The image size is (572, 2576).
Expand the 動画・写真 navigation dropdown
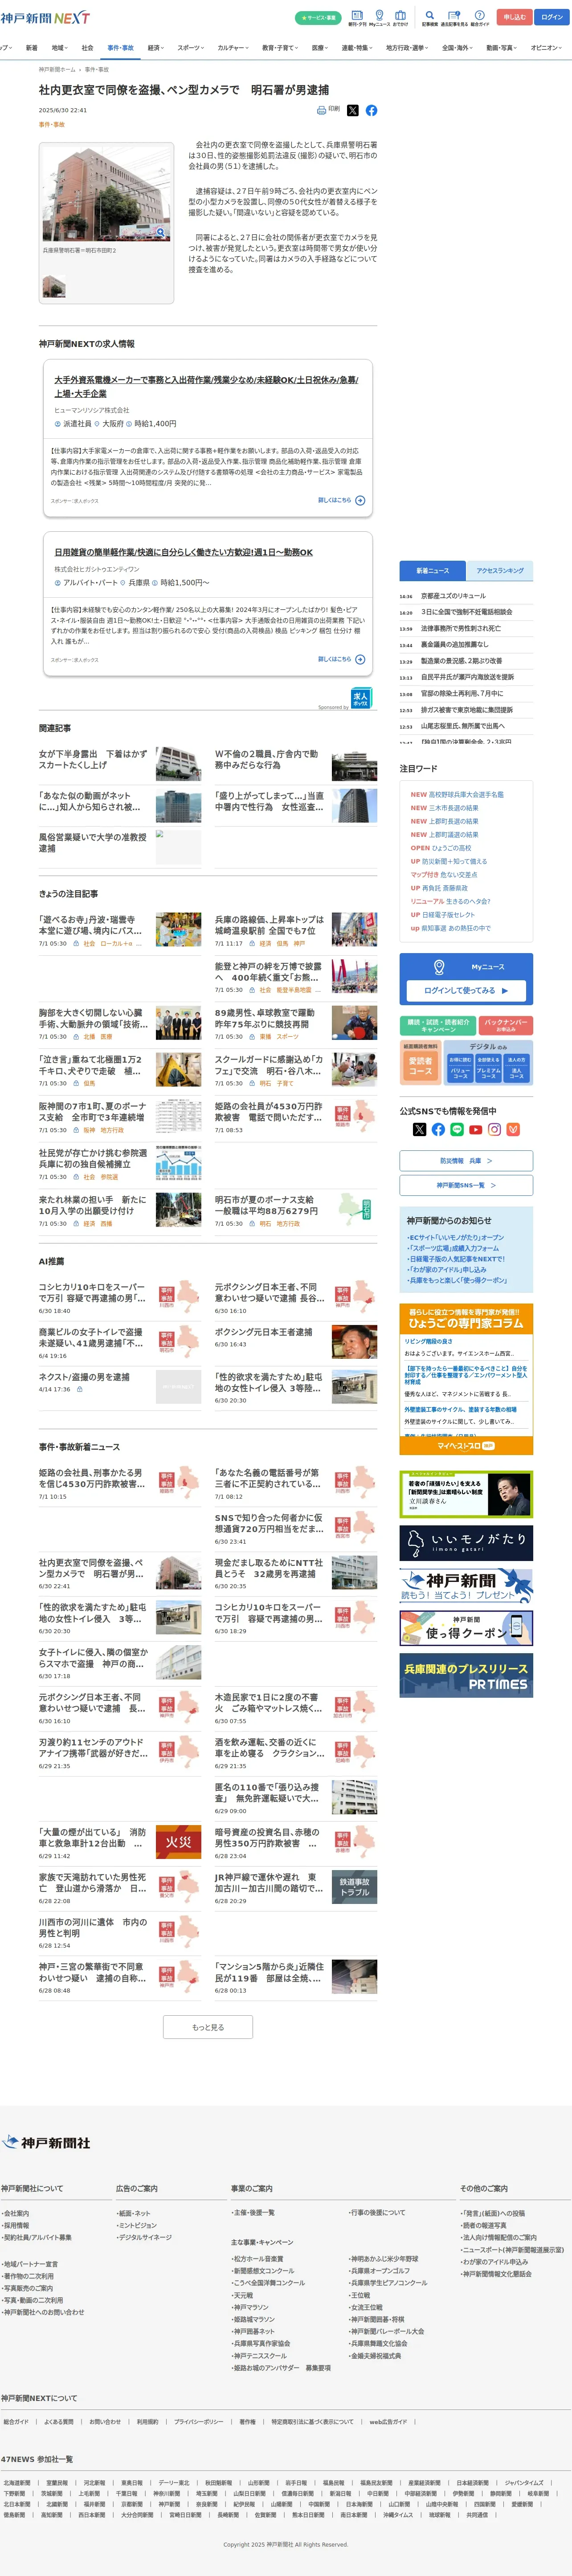(502, 48)
